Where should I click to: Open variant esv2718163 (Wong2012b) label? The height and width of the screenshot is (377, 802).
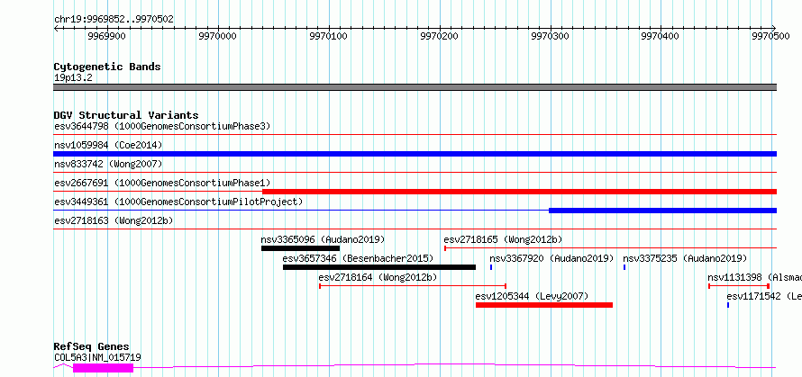[x=114, y=220]
